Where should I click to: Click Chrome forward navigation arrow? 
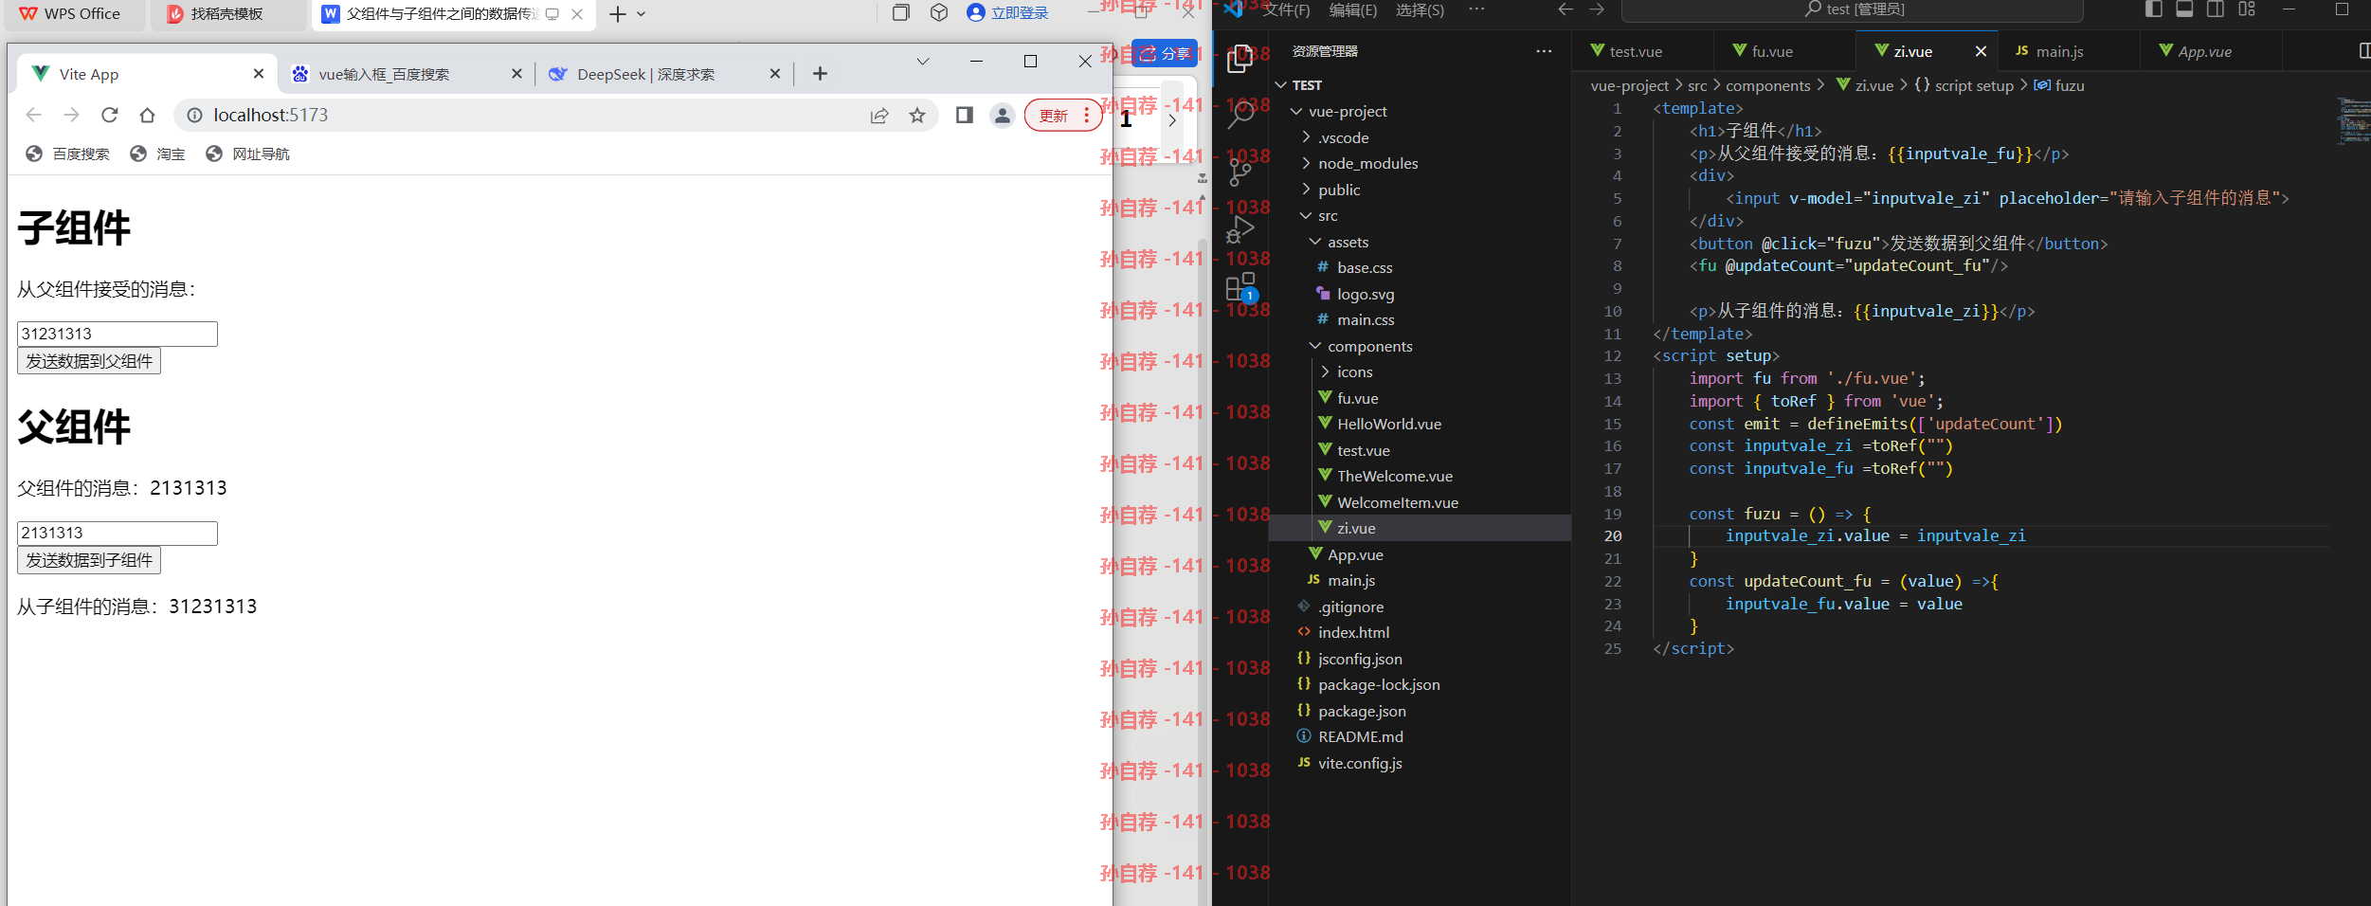(x=72, y=115)
